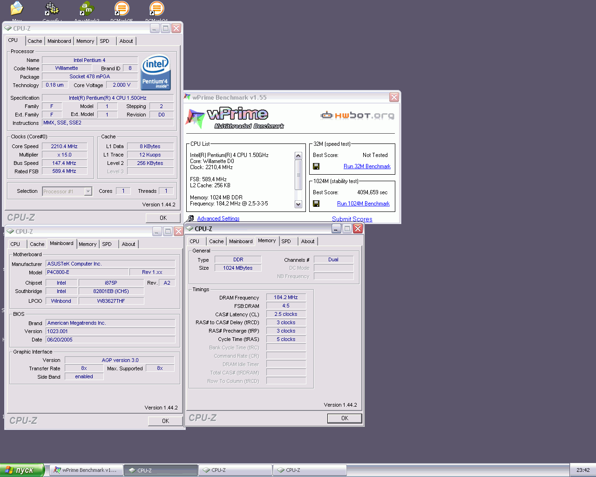Click the Advanced Settings magnifier icon
596x477 pixels.
tap(190, 218)
